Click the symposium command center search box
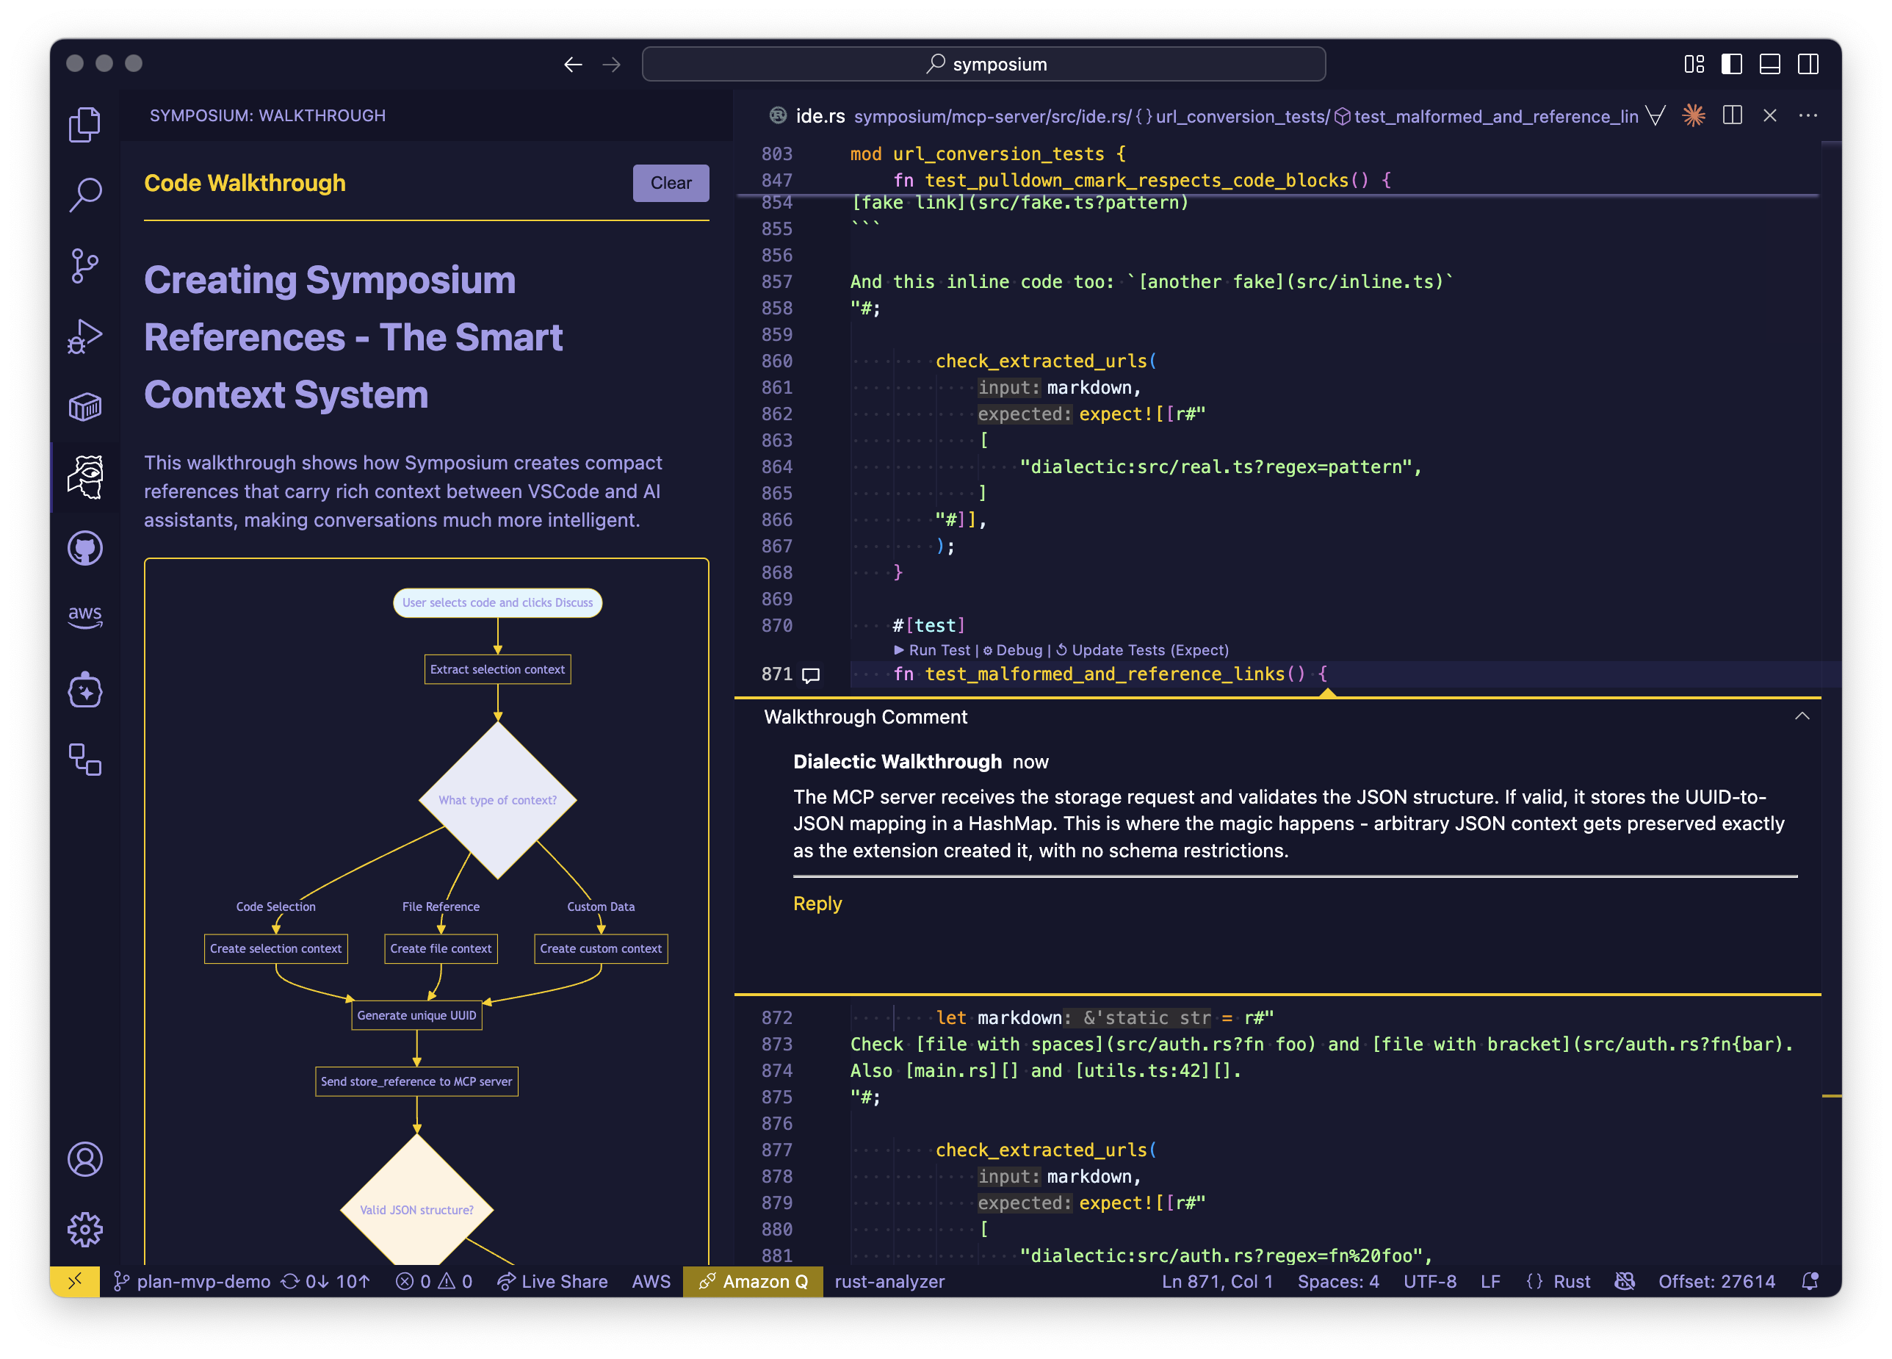 click(983, 64)
